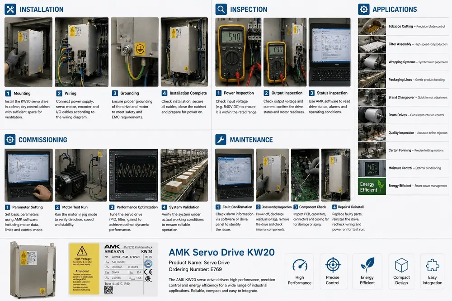Screen dimensions: 452x301
Task: Open the Performance Optimization waveform image
Action: [x=134, y=175]
